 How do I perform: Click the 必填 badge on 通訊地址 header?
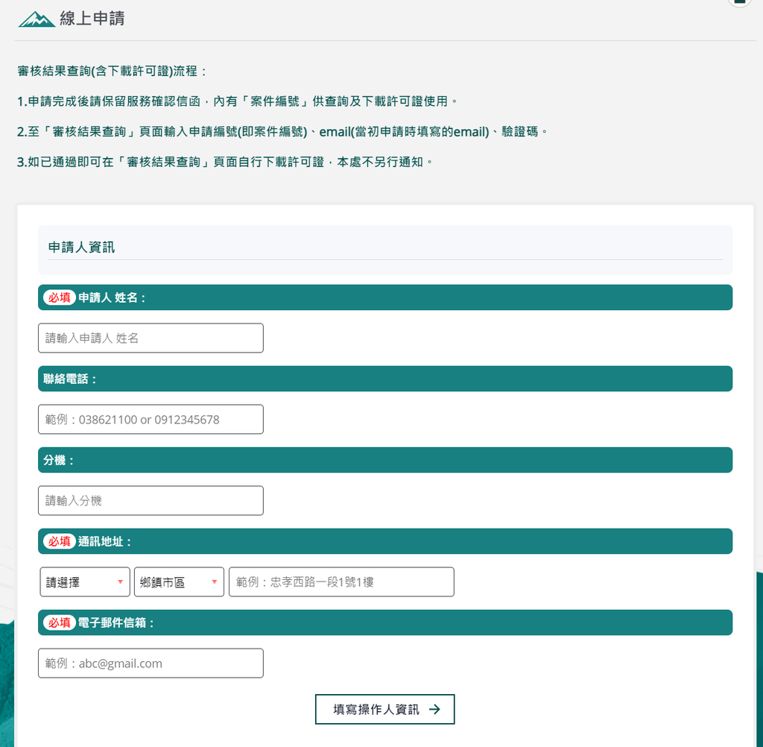[59, 541]
